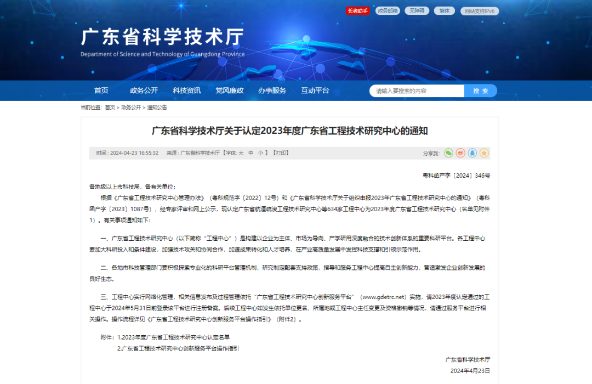Share the page via QQ
Viewport: 592px width, 384px height.
pyautogui.click(x=472, y=154)
